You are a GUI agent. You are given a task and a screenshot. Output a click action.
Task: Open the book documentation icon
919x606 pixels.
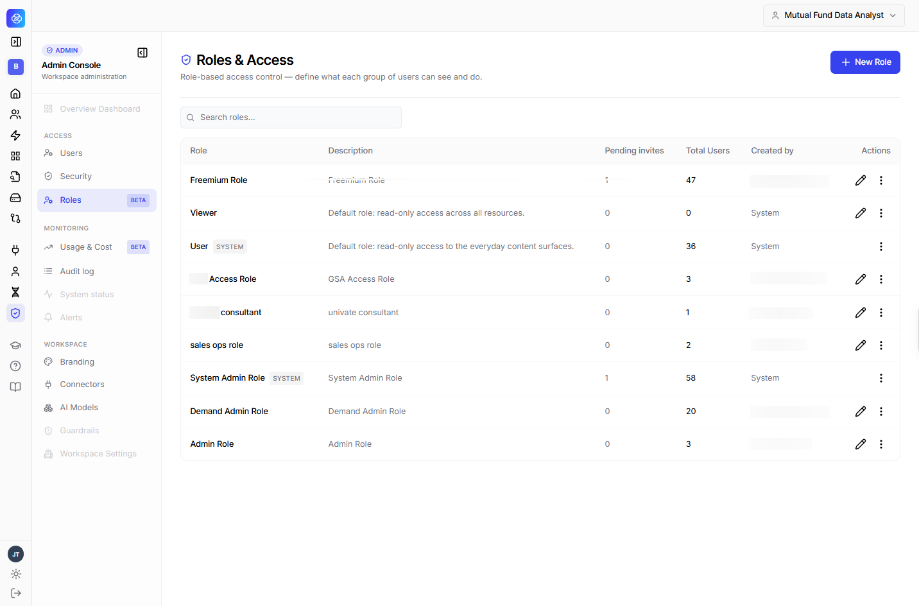point(15,387)
